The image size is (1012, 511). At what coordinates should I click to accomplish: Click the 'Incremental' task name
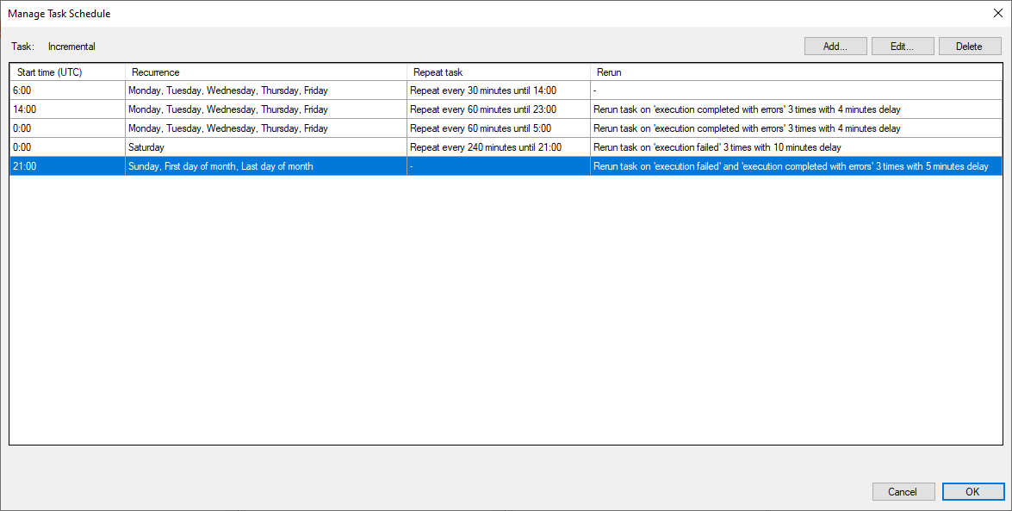click(71, 47)
